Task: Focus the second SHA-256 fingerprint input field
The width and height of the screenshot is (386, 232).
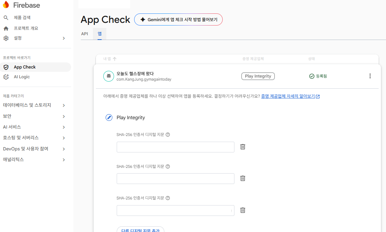Action: [x=175, y=179]
